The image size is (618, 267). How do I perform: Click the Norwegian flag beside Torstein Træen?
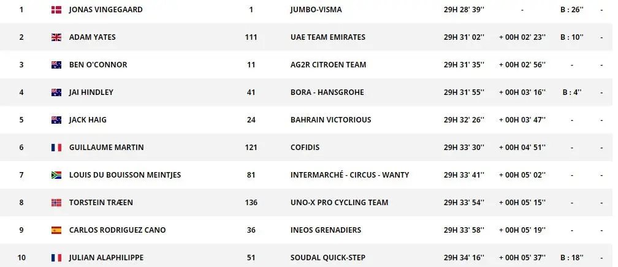56,203
